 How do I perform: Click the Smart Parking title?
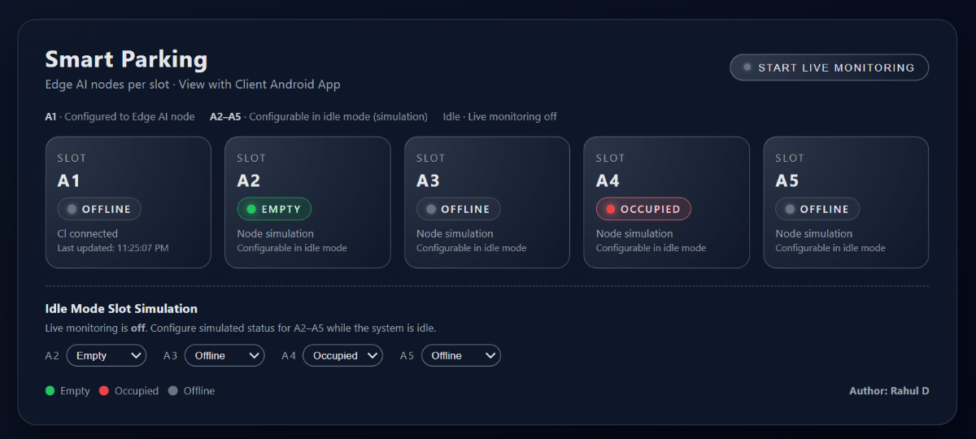click(x=126, y=59)
